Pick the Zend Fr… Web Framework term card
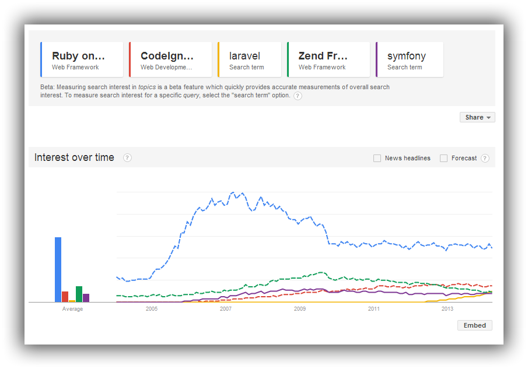This screenshot has width=528, height=369. tap(328, 59)
